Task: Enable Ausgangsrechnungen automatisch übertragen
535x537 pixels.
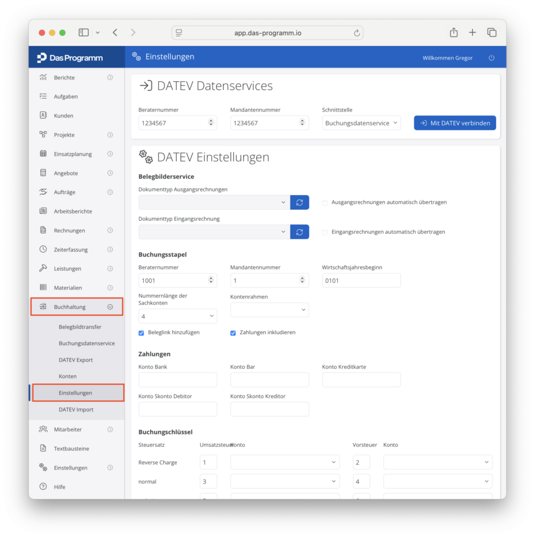Action: point(325,202)
